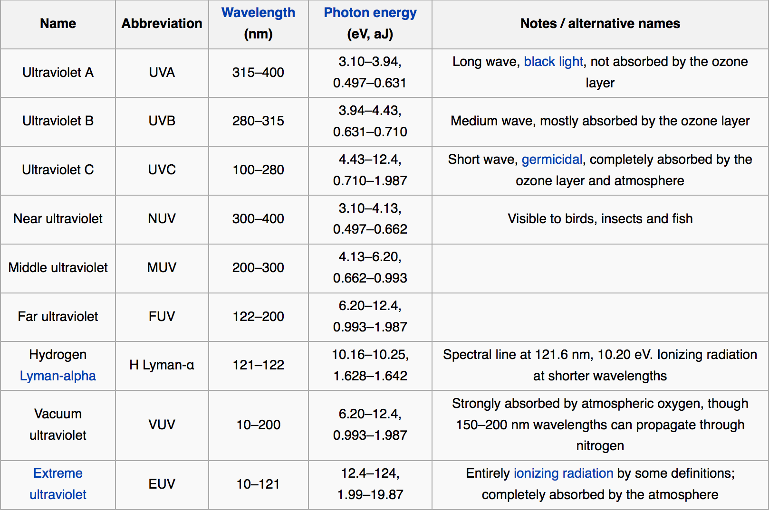Click the Name column header

click(x=58, y=24)
